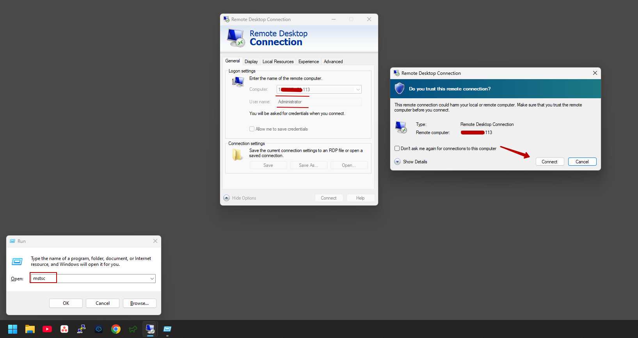This screenshot has height=338, width=638.
Task: Expand Show Details in the trust dialog
Action: 398,162
